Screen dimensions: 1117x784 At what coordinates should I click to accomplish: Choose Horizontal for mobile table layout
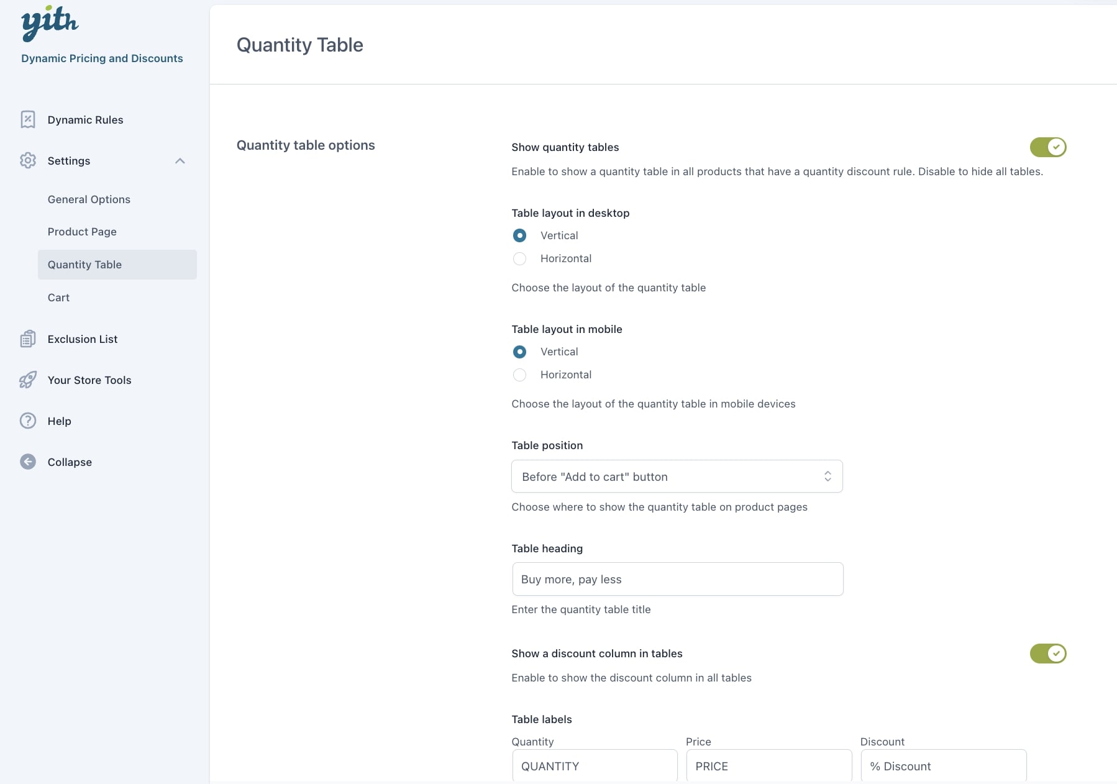point(520,375)
